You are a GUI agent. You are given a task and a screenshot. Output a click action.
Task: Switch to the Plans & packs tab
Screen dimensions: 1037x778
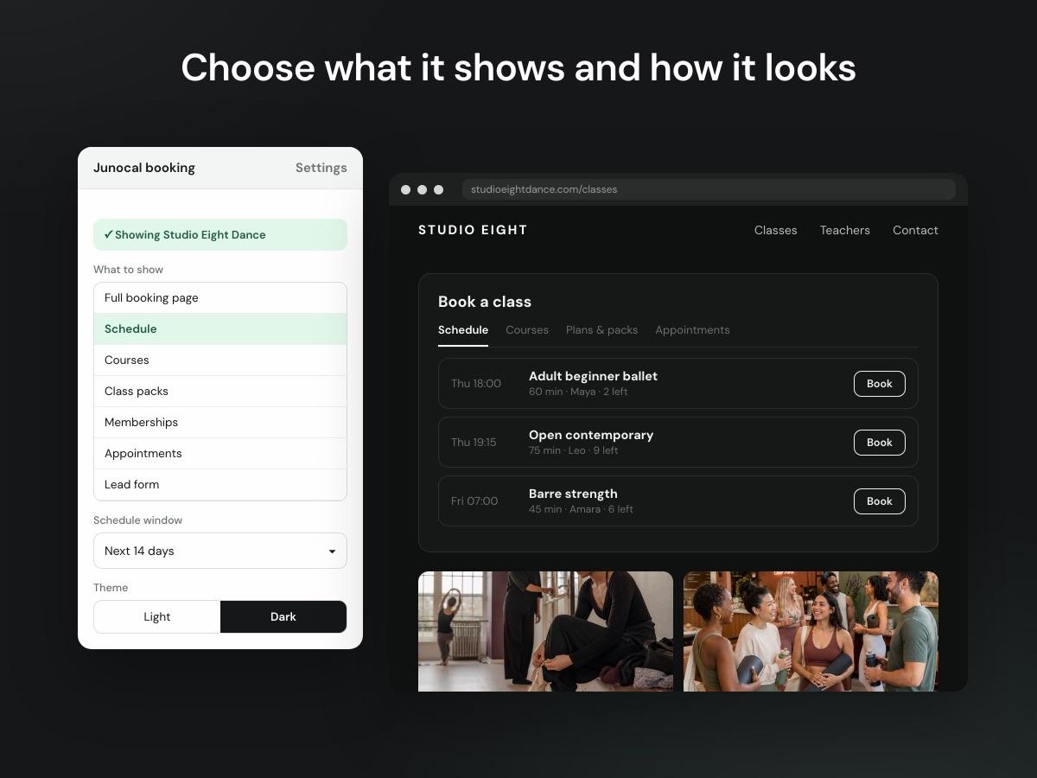601,330
